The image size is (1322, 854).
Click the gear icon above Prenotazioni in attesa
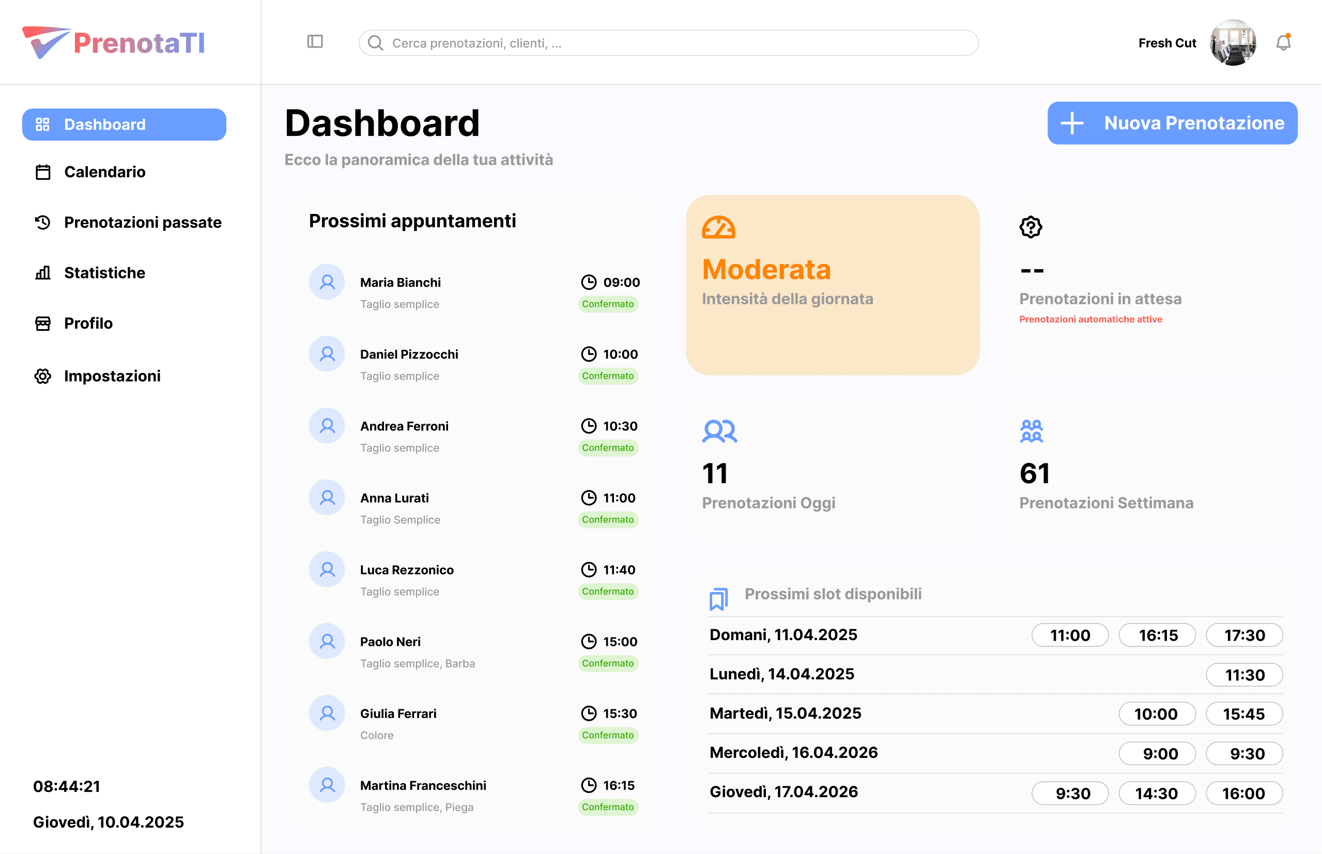1030,227
